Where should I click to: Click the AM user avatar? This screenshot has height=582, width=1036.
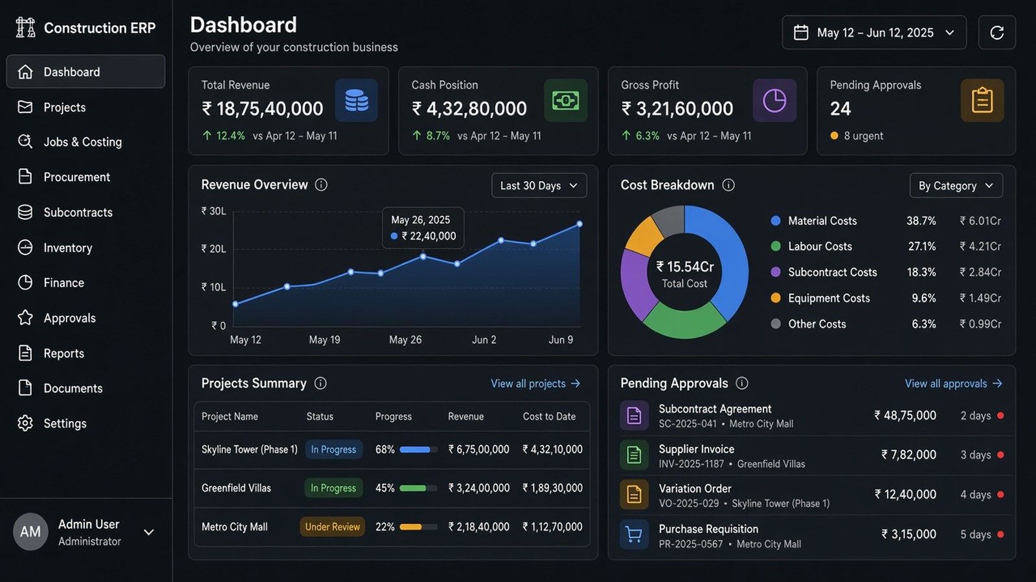click(30, 532)
